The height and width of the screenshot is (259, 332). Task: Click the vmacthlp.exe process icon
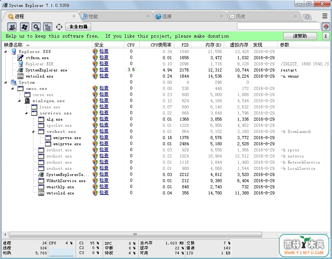(x=41, y=187)
